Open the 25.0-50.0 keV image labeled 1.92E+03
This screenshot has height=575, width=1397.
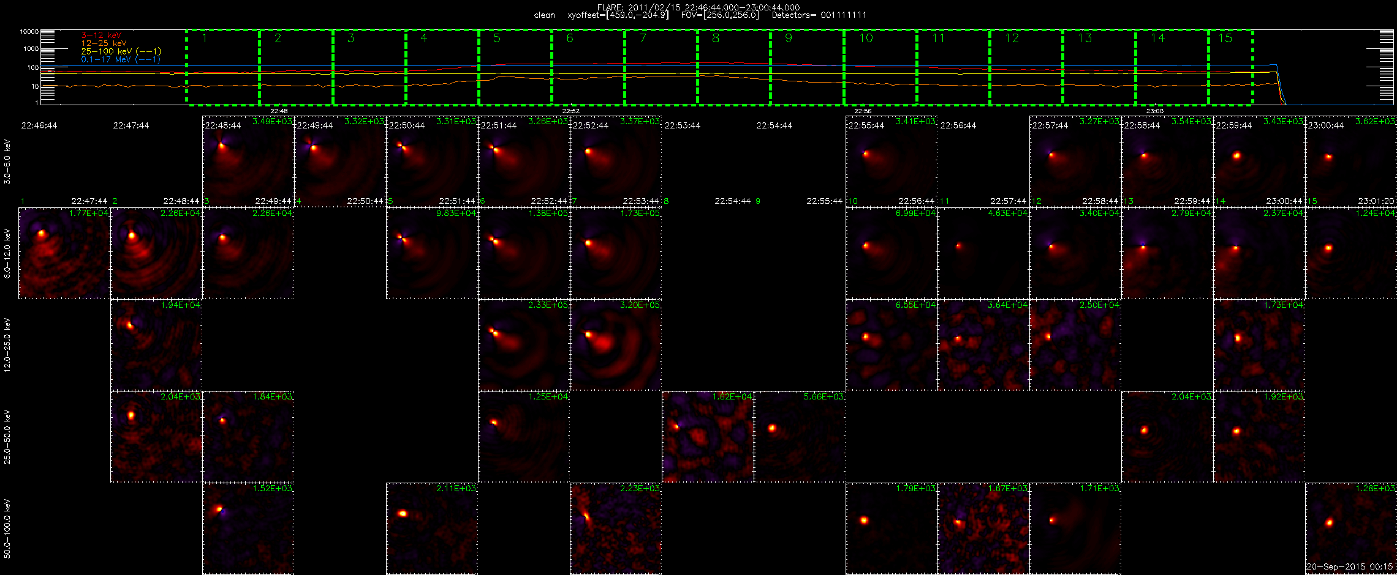1259,437
